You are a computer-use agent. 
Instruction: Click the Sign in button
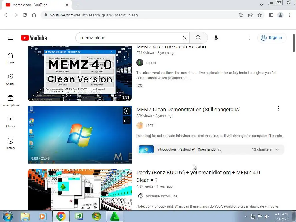(272, 38)
